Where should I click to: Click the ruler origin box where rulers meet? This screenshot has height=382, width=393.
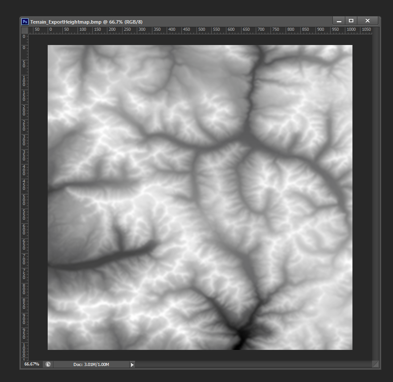25,30
